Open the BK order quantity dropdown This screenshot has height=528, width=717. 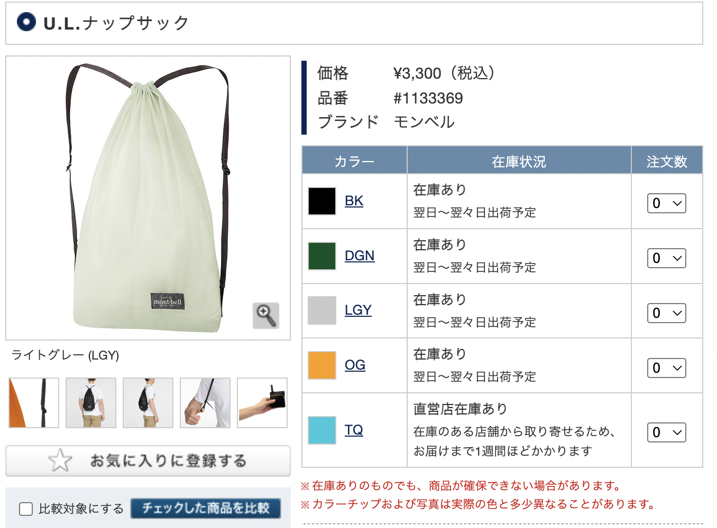pos(667,203)
